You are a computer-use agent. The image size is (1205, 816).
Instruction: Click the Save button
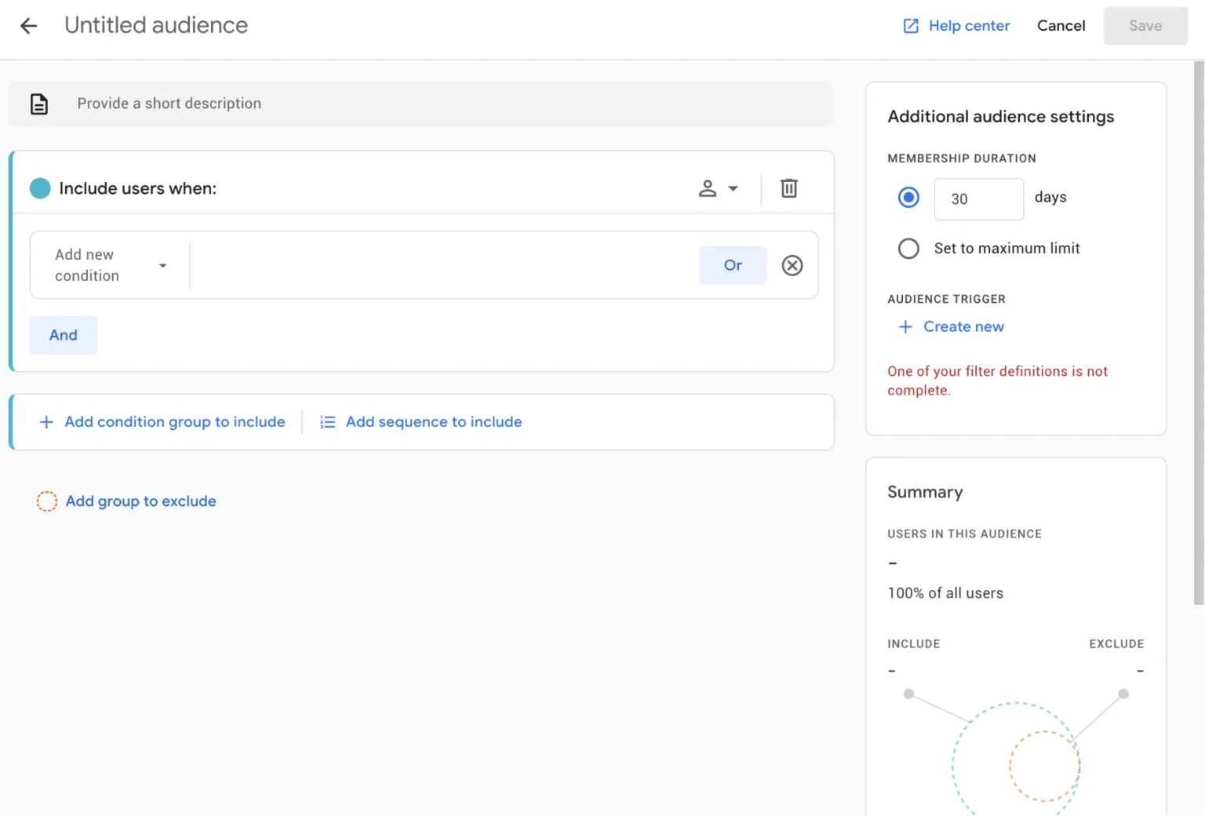tap(1145, 26)
